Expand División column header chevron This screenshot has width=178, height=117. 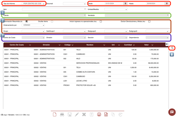(60, 45)
